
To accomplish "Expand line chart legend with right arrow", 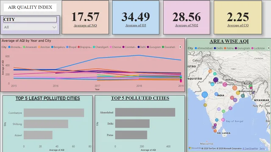I will coord(180,47).
